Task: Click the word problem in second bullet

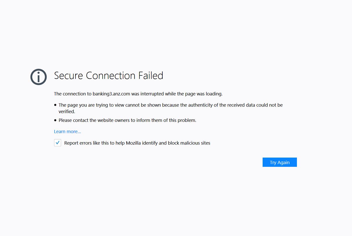Action: tap(187, 120)
